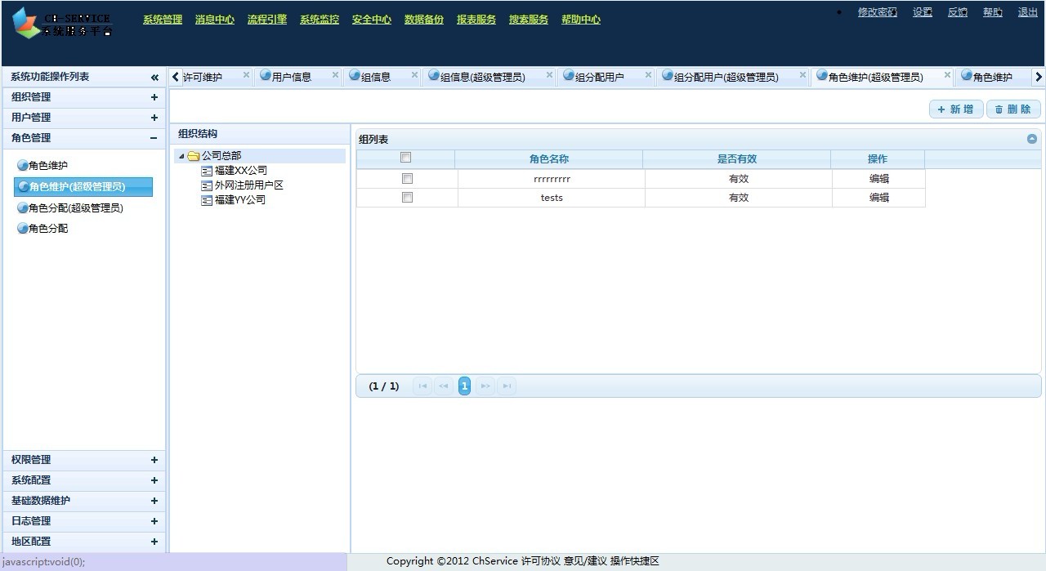
Task: Go to next page in pager
Action: pos(485,386)
